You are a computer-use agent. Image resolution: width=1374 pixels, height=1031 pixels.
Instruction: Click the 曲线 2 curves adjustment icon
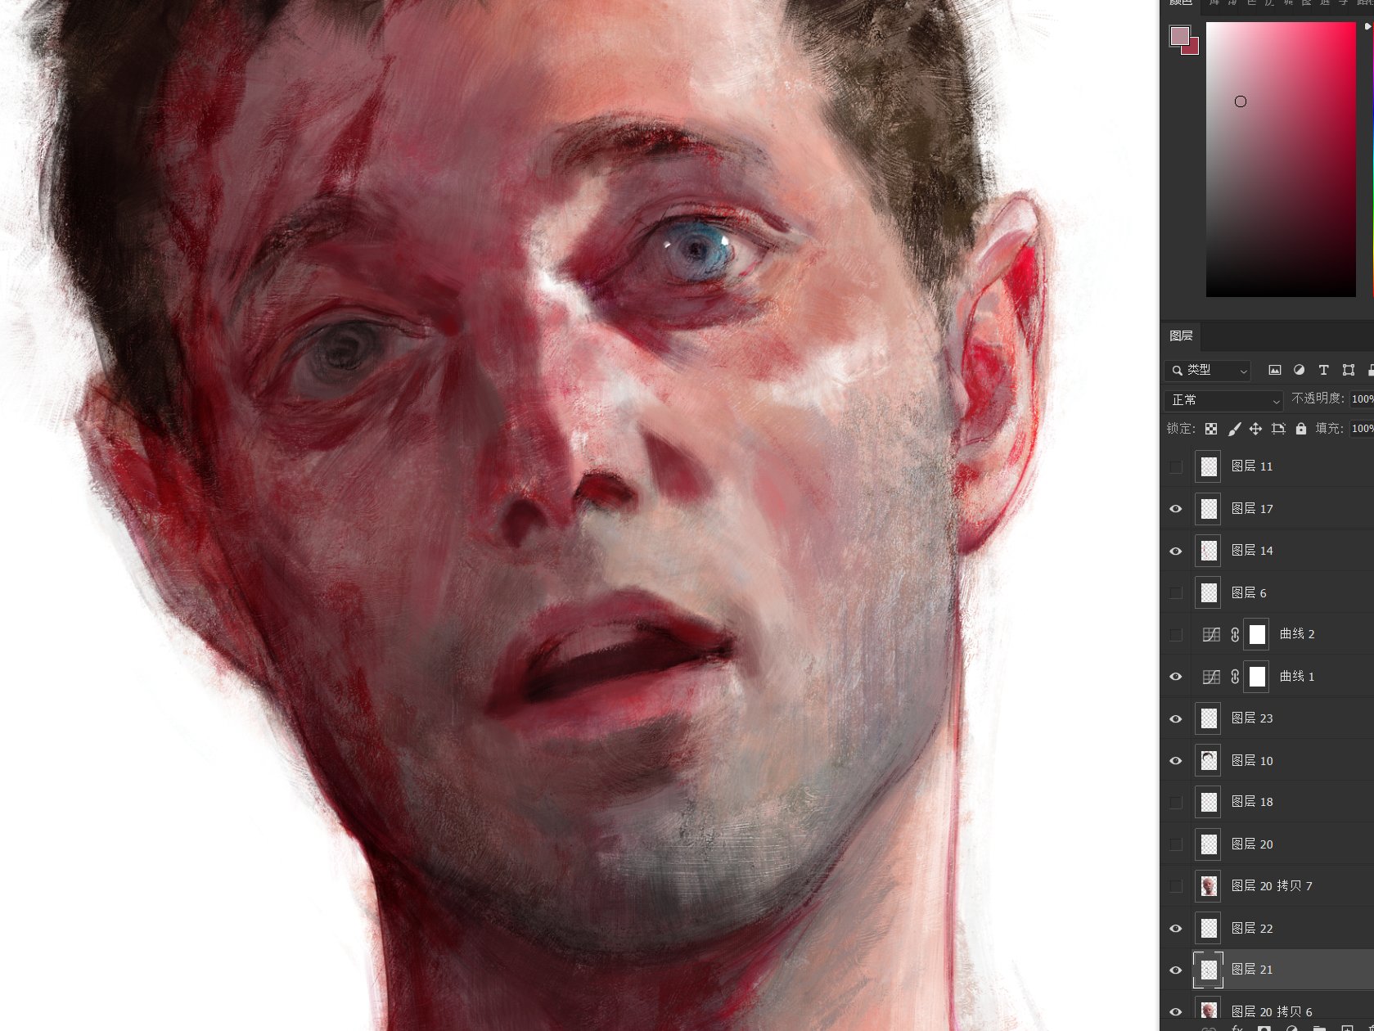pyautogui.click(x=1211, y=634)
